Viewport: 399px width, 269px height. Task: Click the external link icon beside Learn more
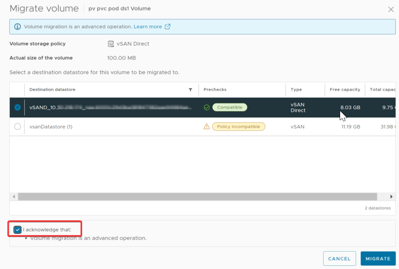click(168, 27)
